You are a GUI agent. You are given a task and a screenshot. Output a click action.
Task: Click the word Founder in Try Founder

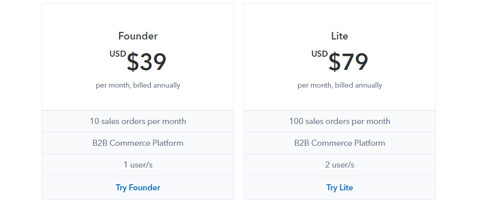coord(144,188)
